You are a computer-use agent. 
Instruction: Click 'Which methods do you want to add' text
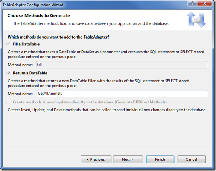point(58,37)
